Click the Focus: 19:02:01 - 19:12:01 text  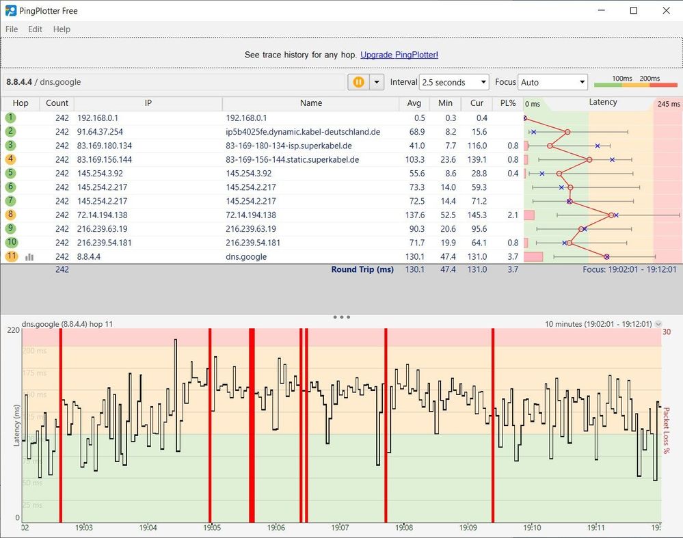[630, 269]
